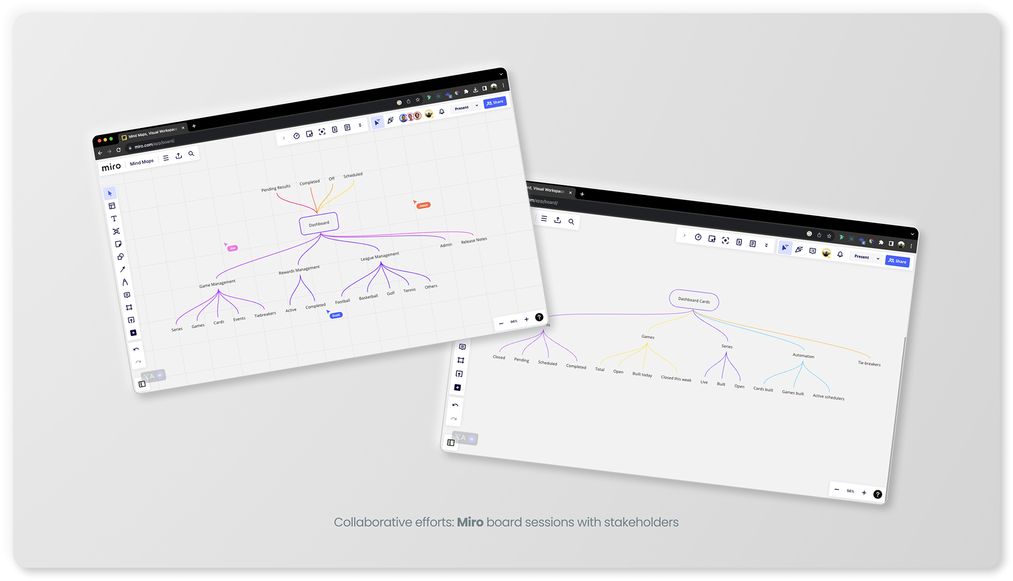Screen dimensions: 1013x581
Task: Click the blue Share button in the Dashboard Cards window
Action: [x=897, y=261]
